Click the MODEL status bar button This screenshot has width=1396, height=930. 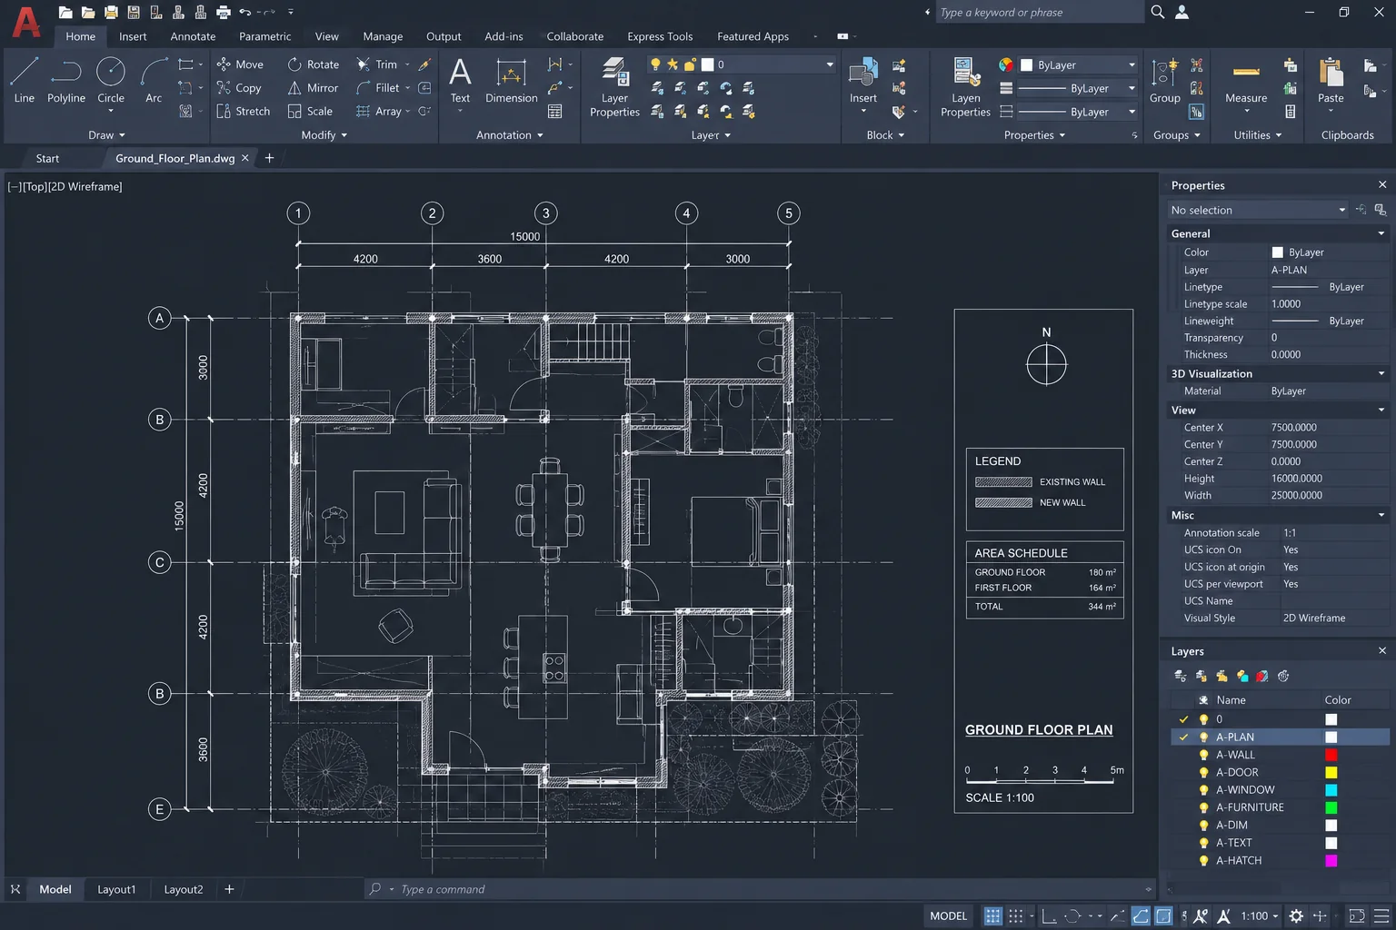pos(948,915)
